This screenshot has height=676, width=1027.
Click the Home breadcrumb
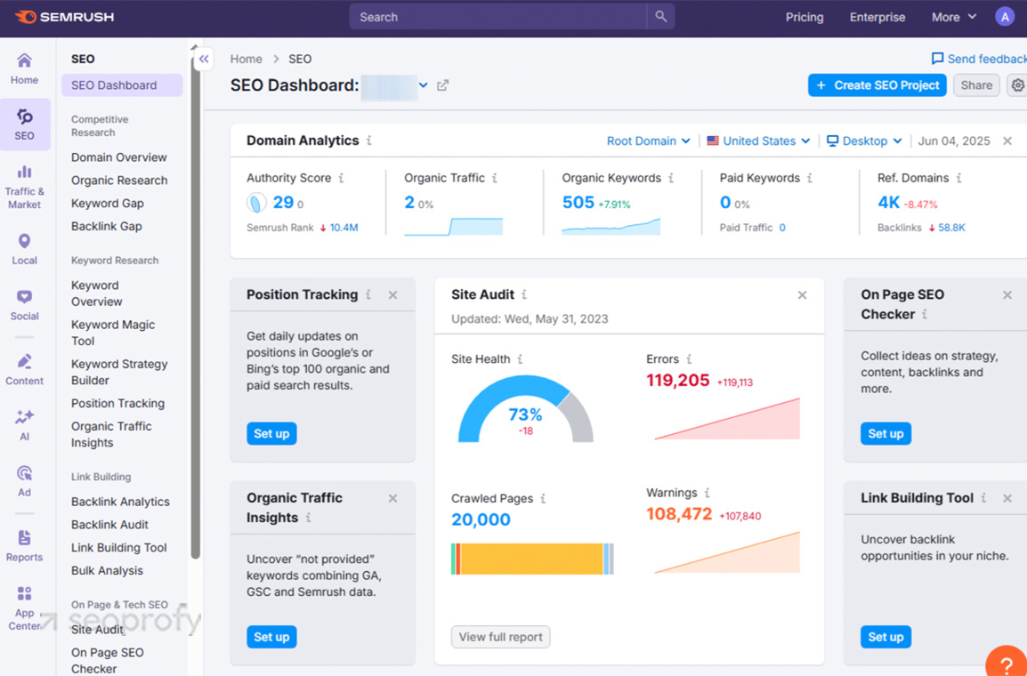coord(247,59)
